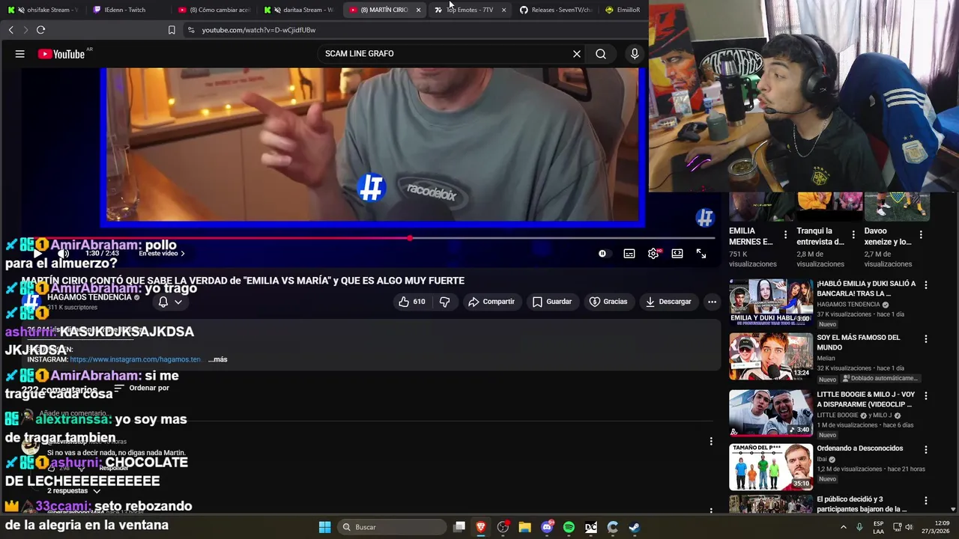
Task: Mute the video with the volume icon
Action: click(x=63, y=254)
